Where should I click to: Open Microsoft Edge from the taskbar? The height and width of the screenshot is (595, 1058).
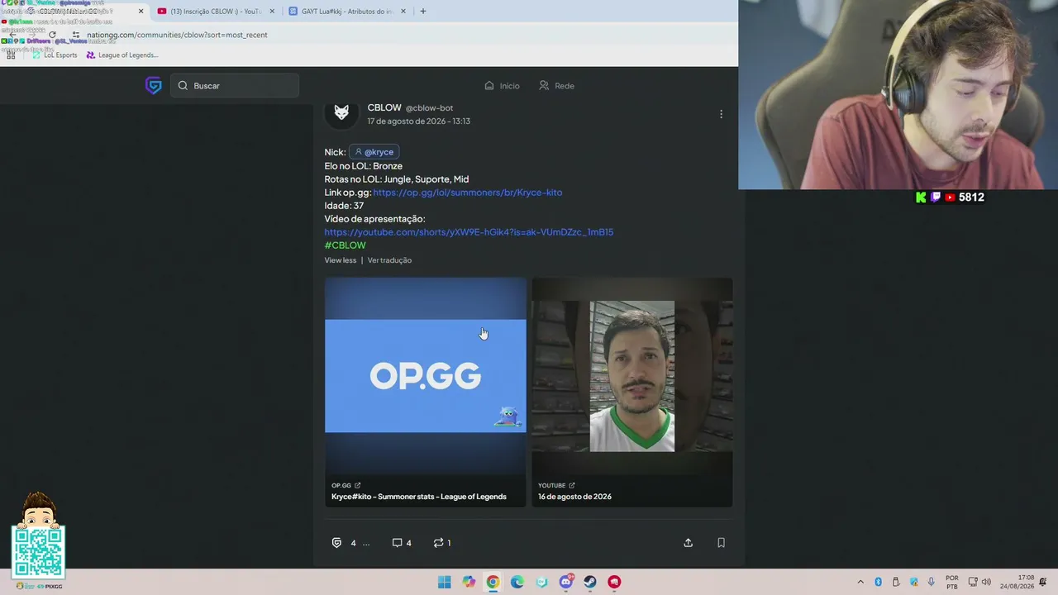coord(517,582)
